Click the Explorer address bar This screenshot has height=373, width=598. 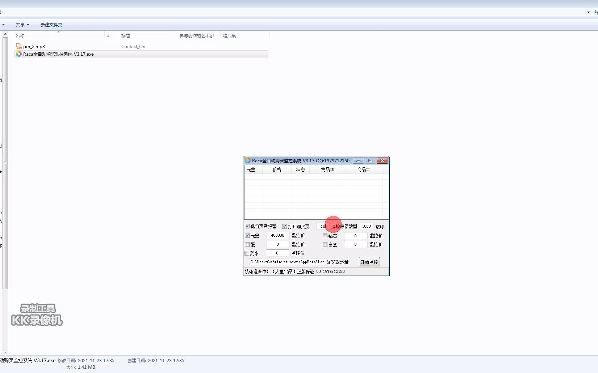[x=292, y=12]
